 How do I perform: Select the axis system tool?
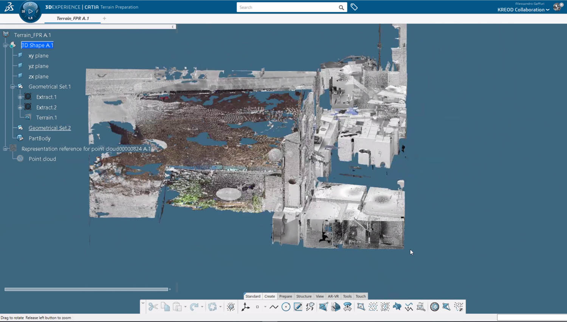(245, 307)
